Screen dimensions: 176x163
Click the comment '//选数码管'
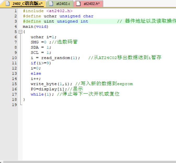(x=65, y=42)
